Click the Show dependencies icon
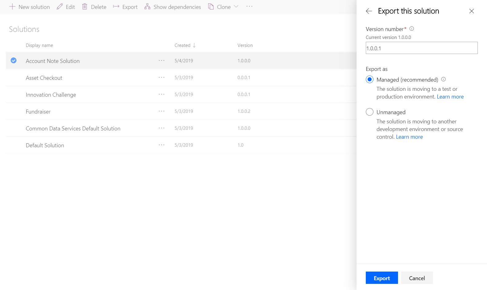The height and width of the screenshot is (290, 487). tap(147, 7)
